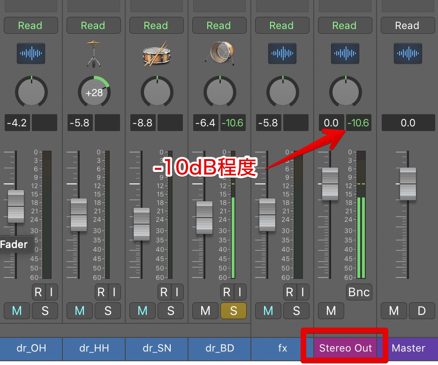Open automation mode Read menu on Stereo Out
Viewport: 438px width, 365px height.
point(345,25)
